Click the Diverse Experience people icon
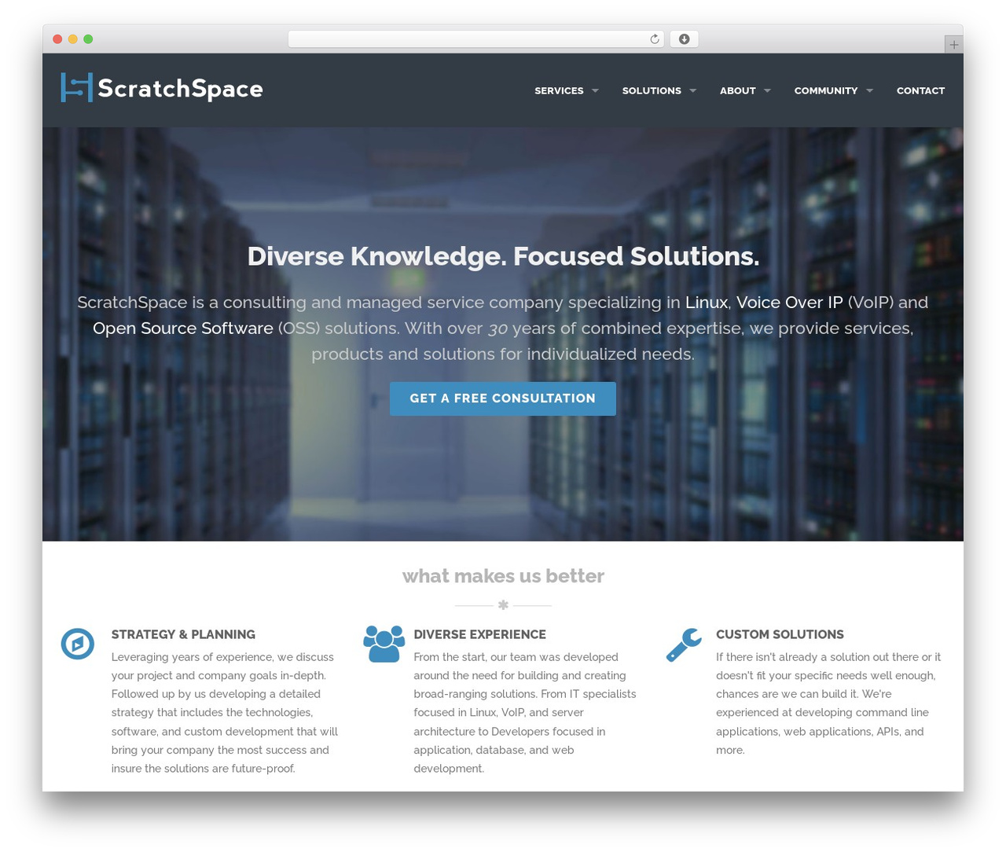 coord(384,644)
